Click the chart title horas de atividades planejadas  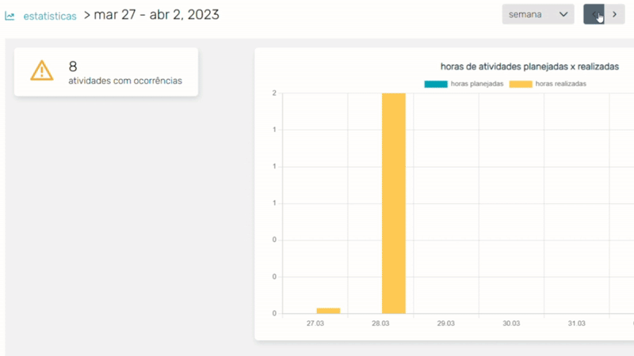point(529,66)
